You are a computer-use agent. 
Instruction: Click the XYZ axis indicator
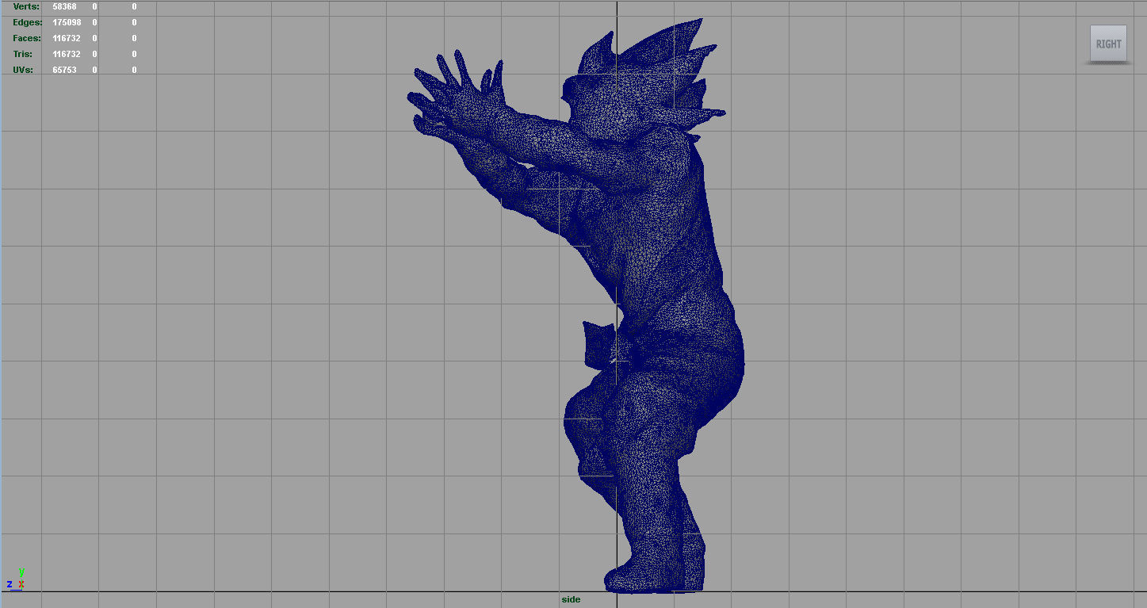15,579
